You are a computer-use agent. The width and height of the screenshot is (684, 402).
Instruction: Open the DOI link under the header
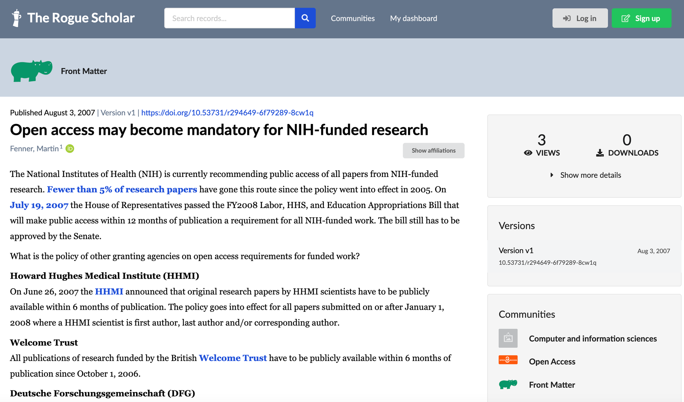(x=227, y=113)
